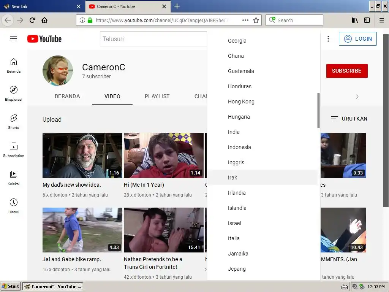Click the browser back arrow
Viewport: 389px width, 292px height.
[x=8, y=20]
